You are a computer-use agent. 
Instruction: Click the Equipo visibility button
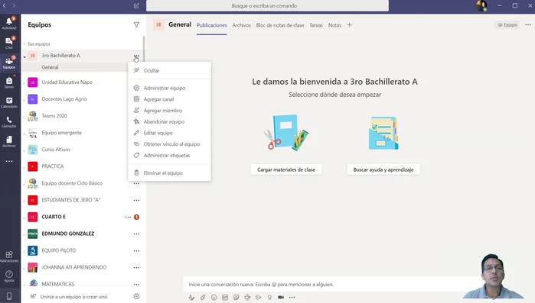[507, 25]
